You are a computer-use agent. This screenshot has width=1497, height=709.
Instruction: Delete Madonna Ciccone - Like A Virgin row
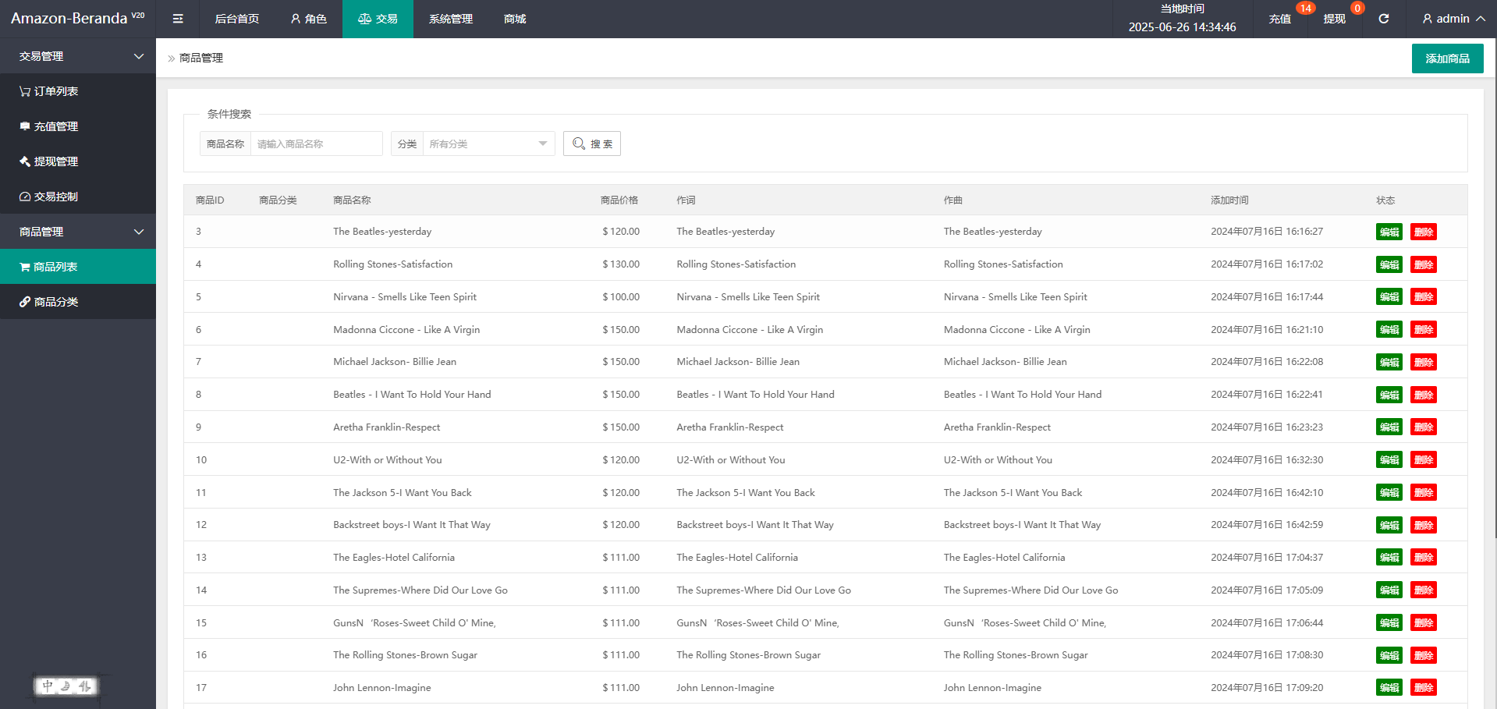coord(1424,330)
